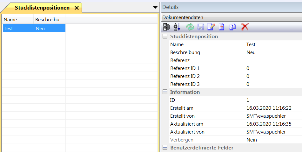The image size is (302, 152).
Task: Collapse the Information section
Action: tap(165, 92)
